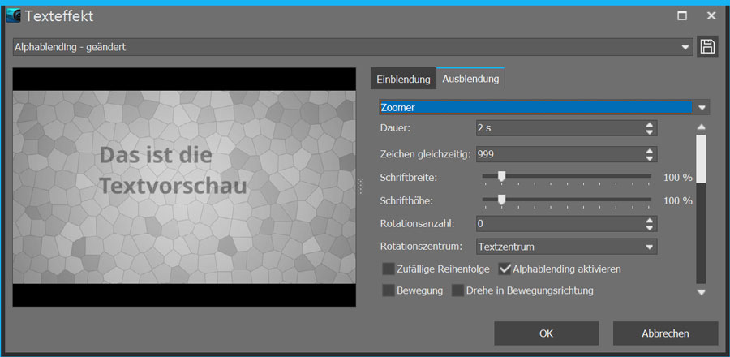Screen dimensions: 730x357
Task: Click the save preset floppy disk icon
Action: [707, 46]
